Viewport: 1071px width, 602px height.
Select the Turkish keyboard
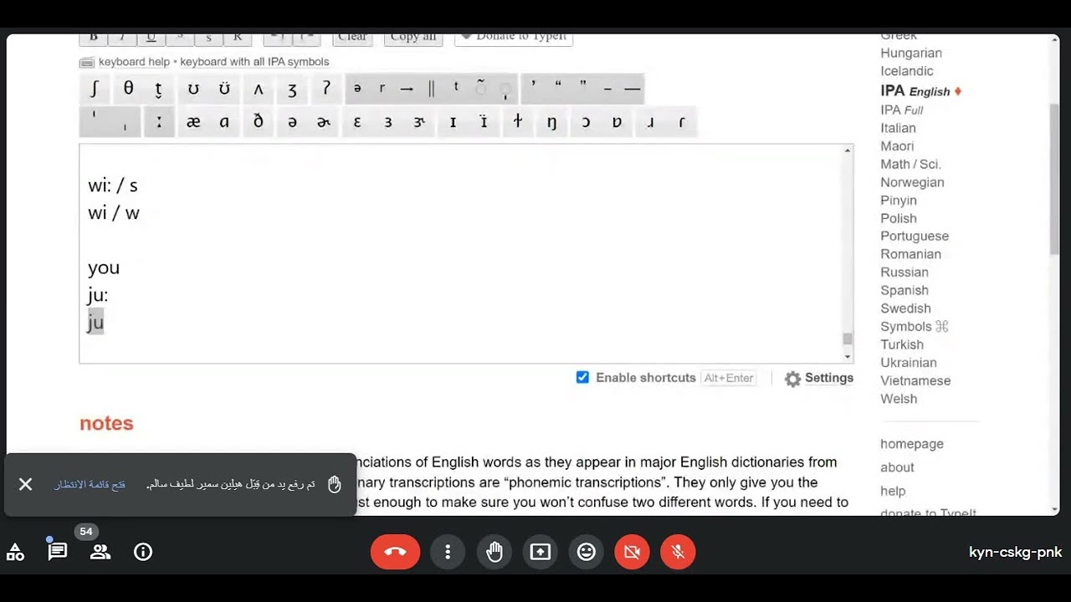point(902,344)
